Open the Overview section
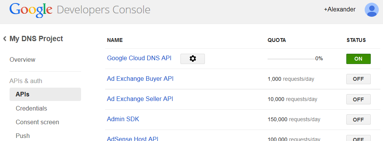The width and height of the screenshot is (383, 141). [23, 60]
